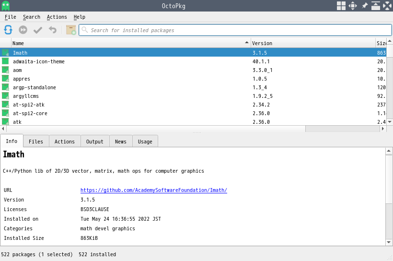393x261 pixels.
Task: Click the package icon of the appres row
Action: tap(6, 79)
